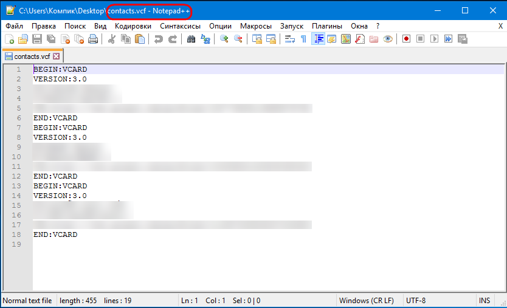Open the Синтаксисы menu
Screen dimensions: 507x308
(x=180, y=26)
